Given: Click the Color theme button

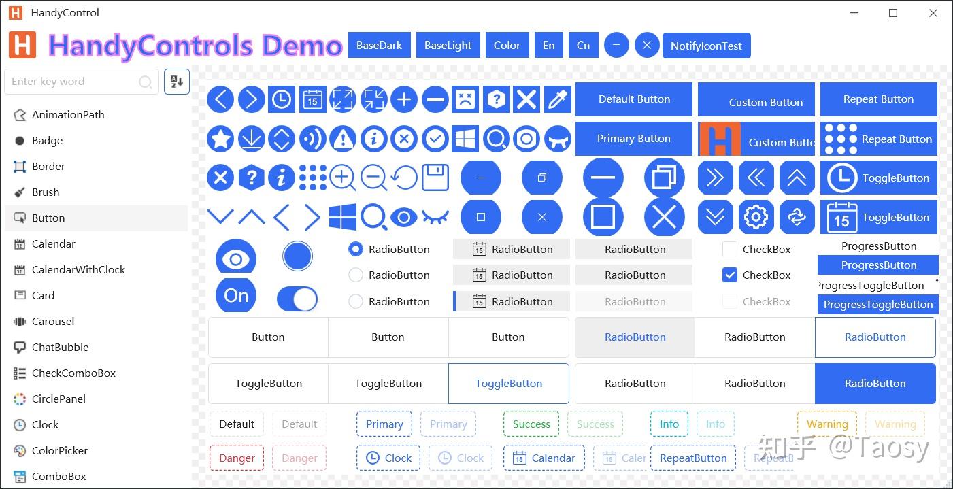Looking at the screenshot, I should pyautogui.click(x=507, y=46).
